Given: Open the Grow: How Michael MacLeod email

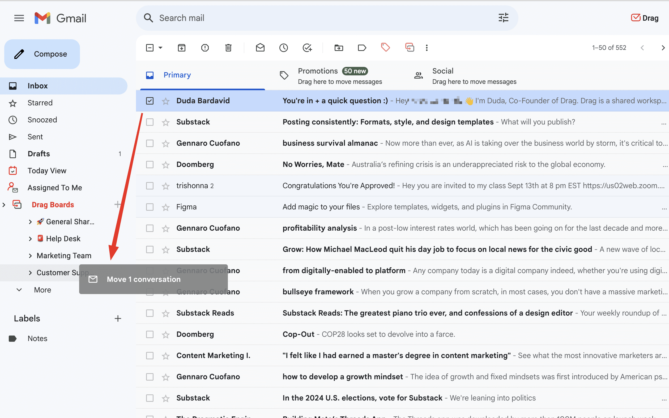Looking at the screenshot, I should click(x=402, y=249).
